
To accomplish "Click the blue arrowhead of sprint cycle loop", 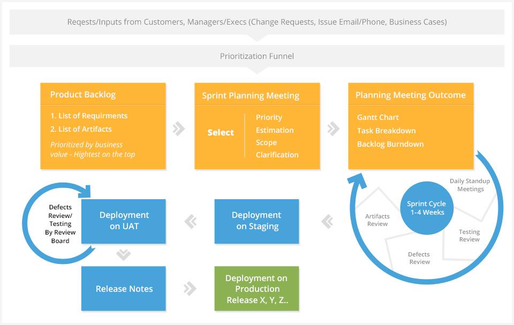I will (358, 182).
